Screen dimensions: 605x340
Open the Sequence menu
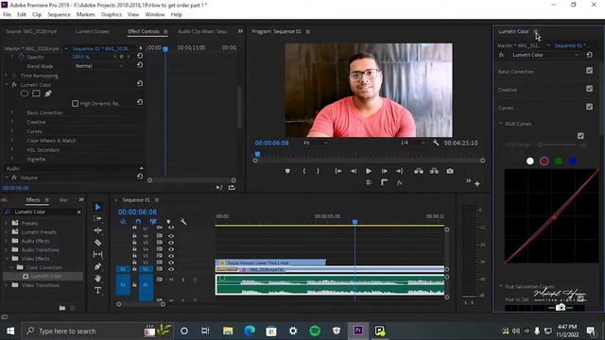(59, 14)
